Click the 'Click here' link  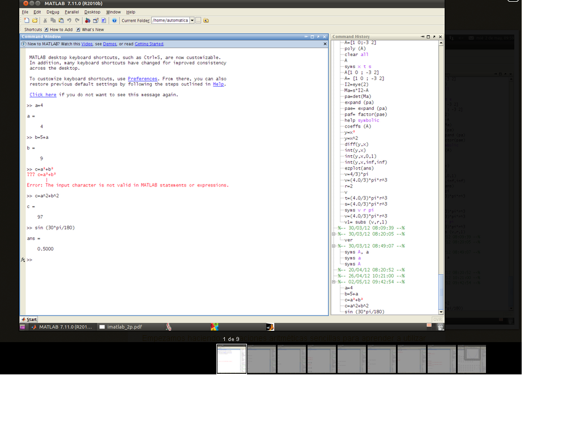coord(43,95)
